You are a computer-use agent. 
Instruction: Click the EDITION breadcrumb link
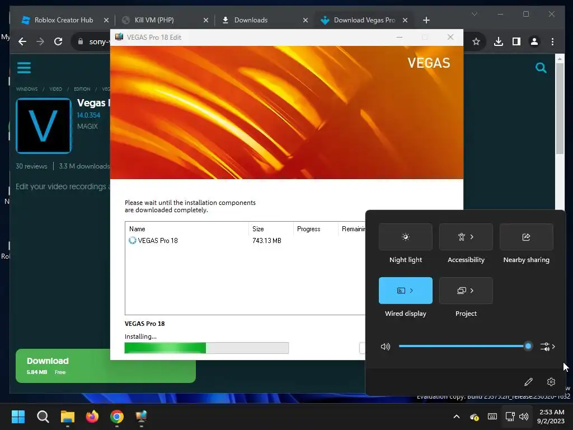82,89
